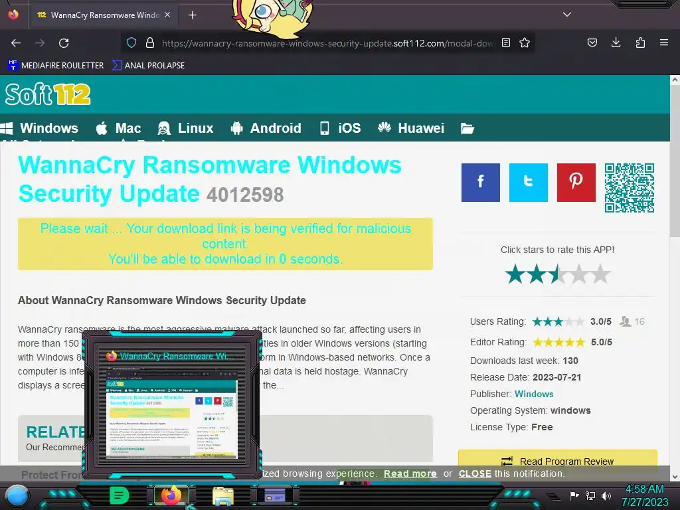The image size is (680, 510).
Task: Go back with the browser back arrow
Action: click(16, 43)
